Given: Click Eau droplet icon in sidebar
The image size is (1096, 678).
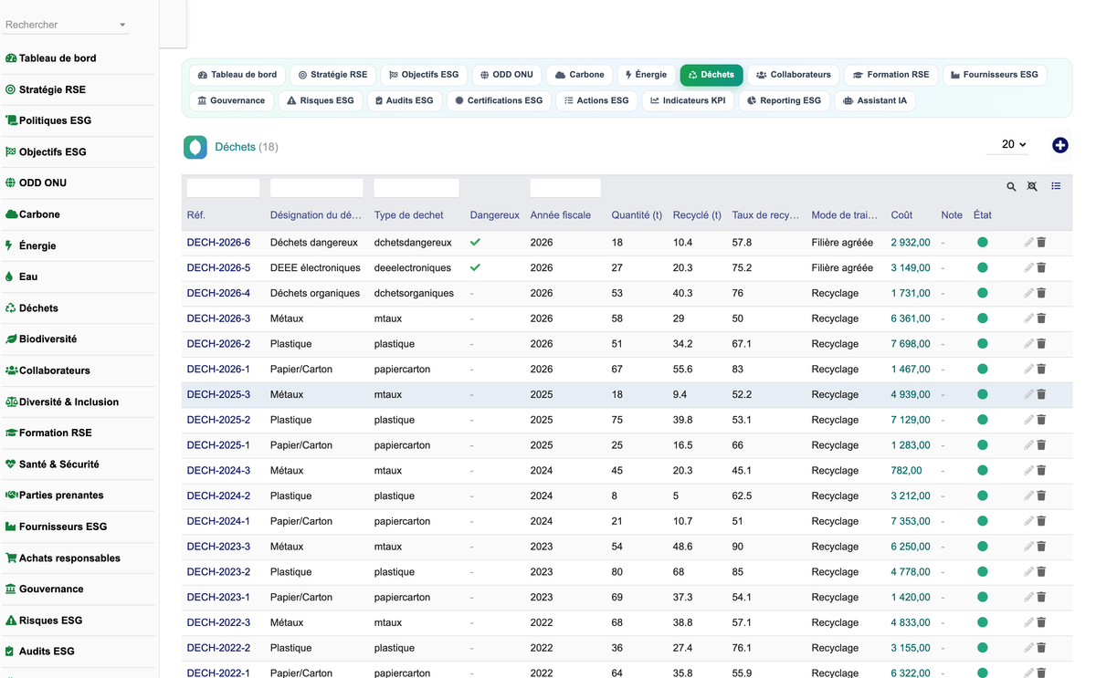Looking at the screenshot, I should 9,276.
